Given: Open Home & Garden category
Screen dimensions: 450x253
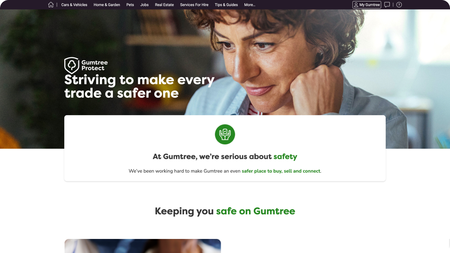Looking at the screenshot, I should pos(107,5).
